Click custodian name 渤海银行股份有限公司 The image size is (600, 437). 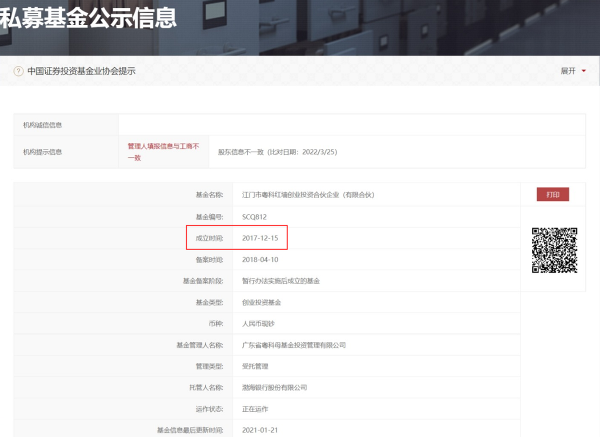274,387
